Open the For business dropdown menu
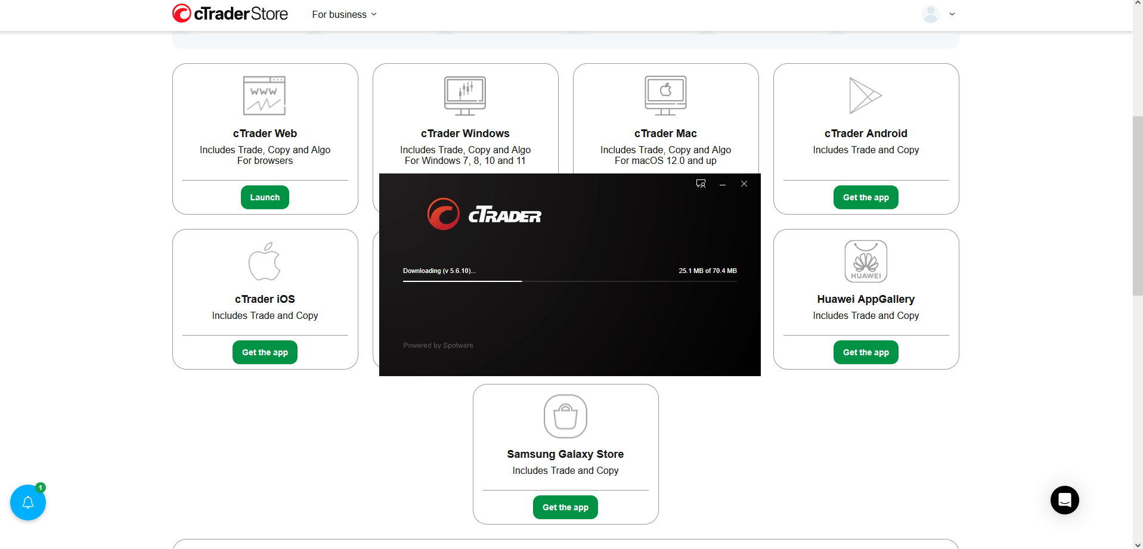 (x=344, y=14)
